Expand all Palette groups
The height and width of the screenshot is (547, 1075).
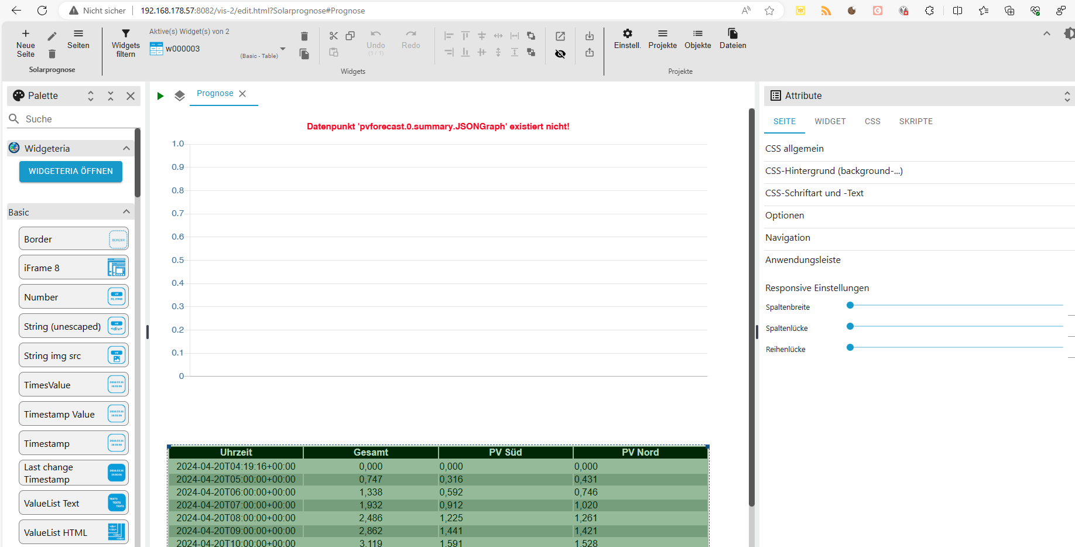point(91,96)
